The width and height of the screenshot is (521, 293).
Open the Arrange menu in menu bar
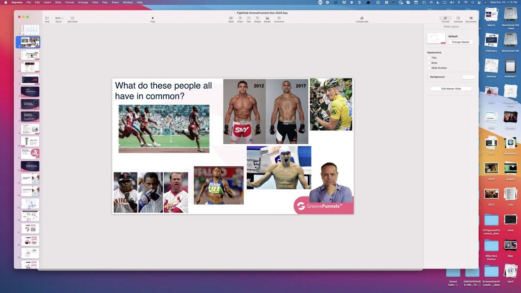(83, 2)
